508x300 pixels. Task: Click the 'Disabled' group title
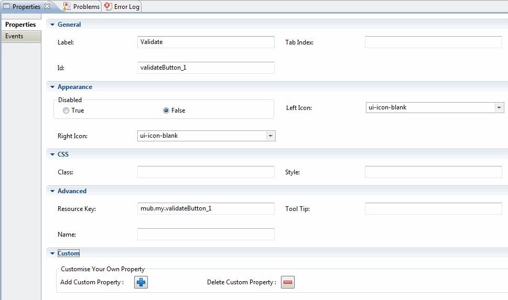pyautogui.click(x=70, y=100)
